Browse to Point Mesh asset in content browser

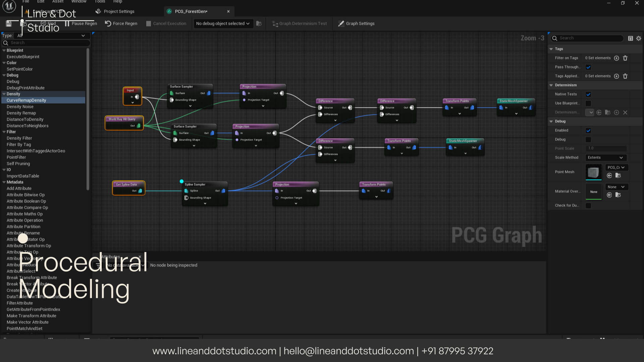[618, 175]
